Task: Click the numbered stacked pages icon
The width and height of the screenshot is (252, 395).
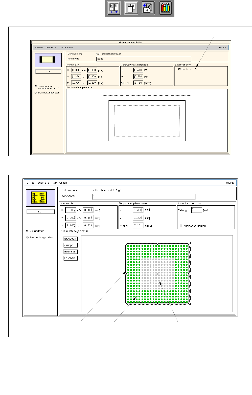Action: click(131, 8)
